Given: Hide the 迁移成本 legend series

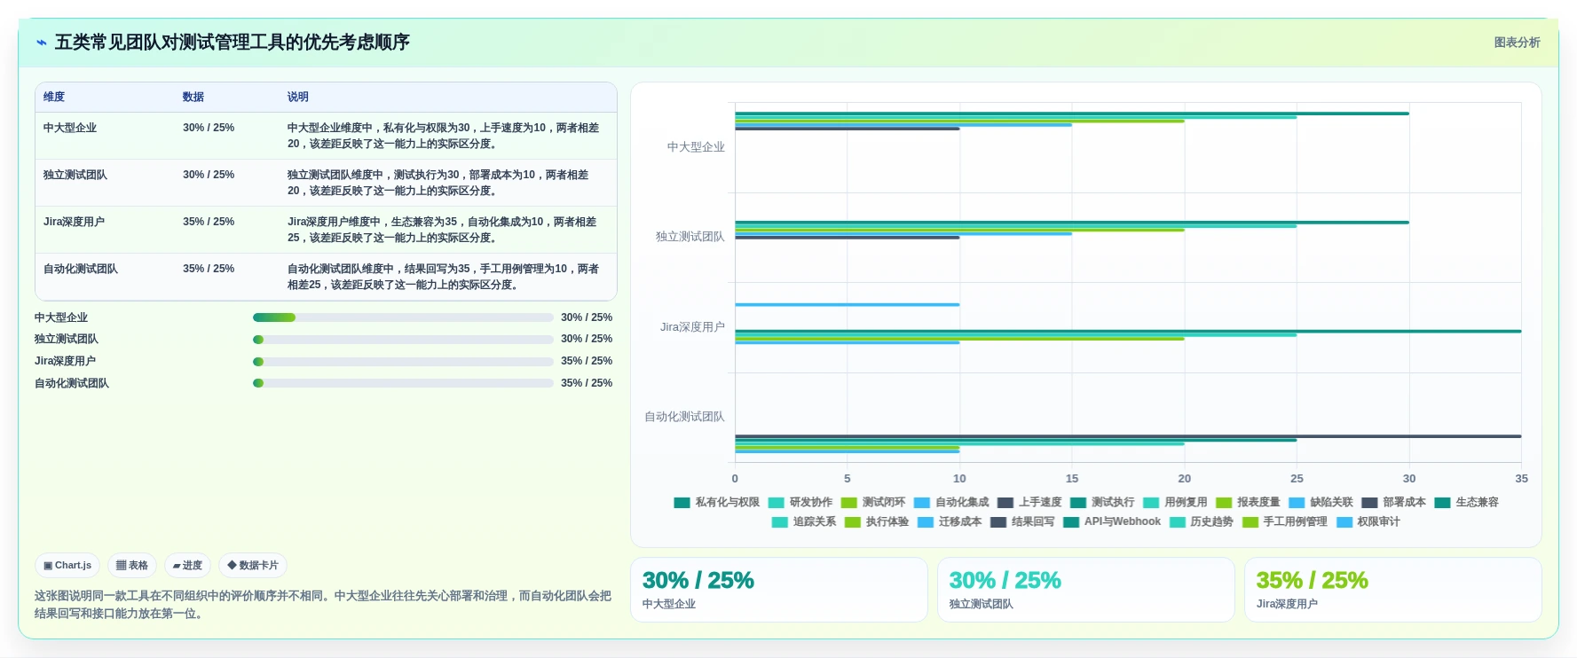Looking at the screenshot, I should click(950, 521).
